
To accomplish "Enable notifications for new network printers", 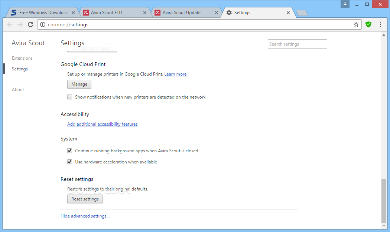I will (70, 97).
